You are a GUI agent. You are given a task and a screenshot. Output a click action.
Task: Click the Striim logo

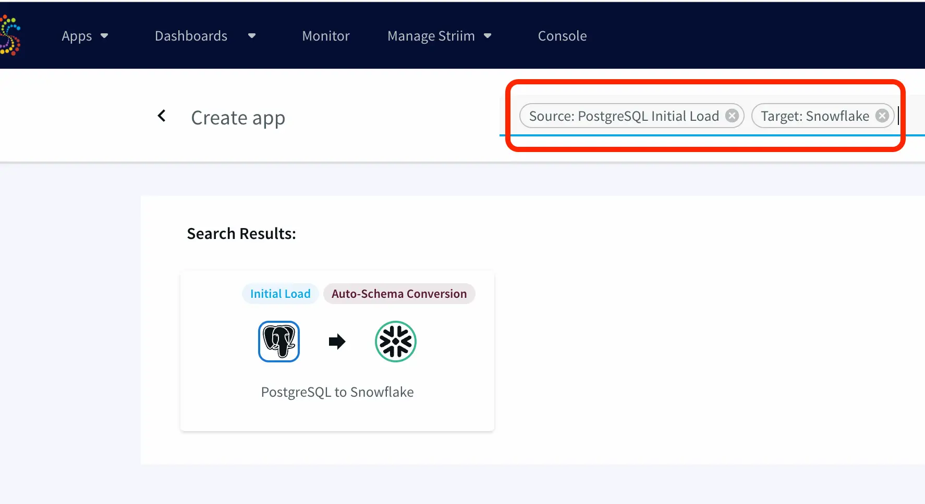click(x=9, y=35)
